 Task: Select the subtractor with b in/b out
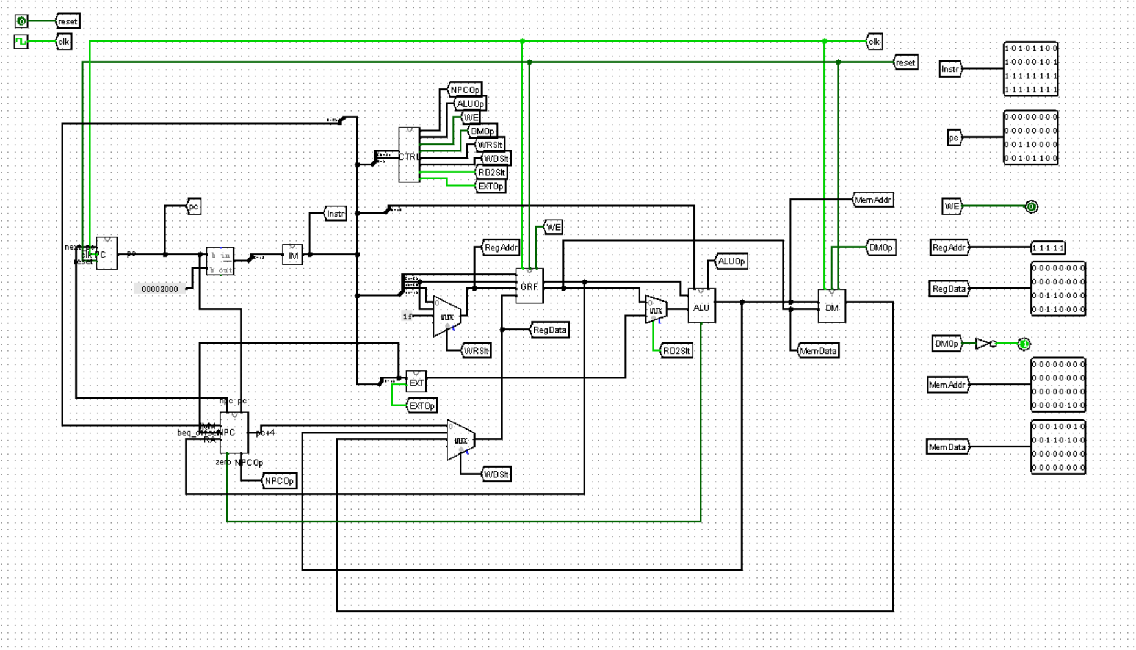coord(220,261)
